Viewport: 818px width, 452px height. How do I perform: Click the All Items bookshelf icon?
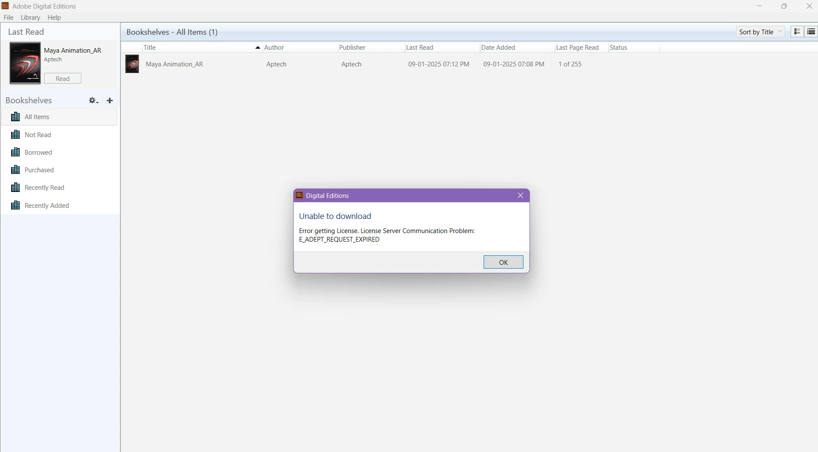[15, 117]
